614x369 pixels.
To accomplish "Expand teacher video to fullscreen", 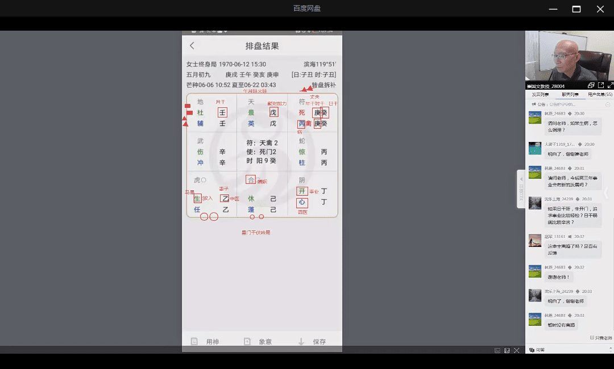I will (x=610, y=86).
